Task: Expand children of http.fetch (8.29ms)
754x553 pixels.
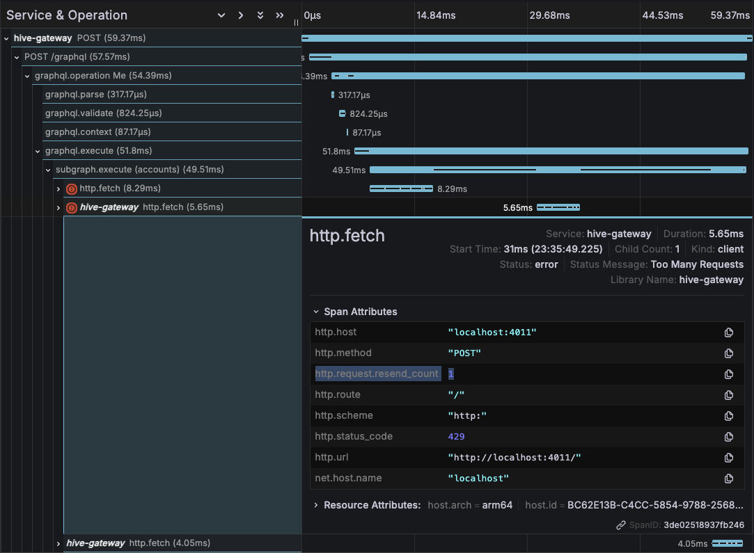Action: pos(59,189)
